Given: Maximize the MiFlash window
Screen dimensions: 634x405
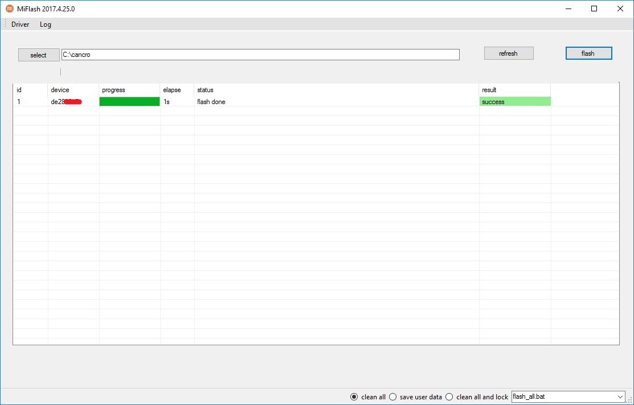Looking at the screenshot, I should point(594,9).
